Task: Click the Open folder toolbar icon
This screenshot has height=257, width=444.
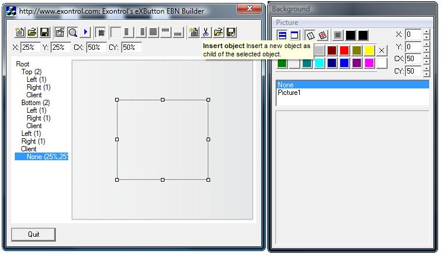Action: coord(32,32)
